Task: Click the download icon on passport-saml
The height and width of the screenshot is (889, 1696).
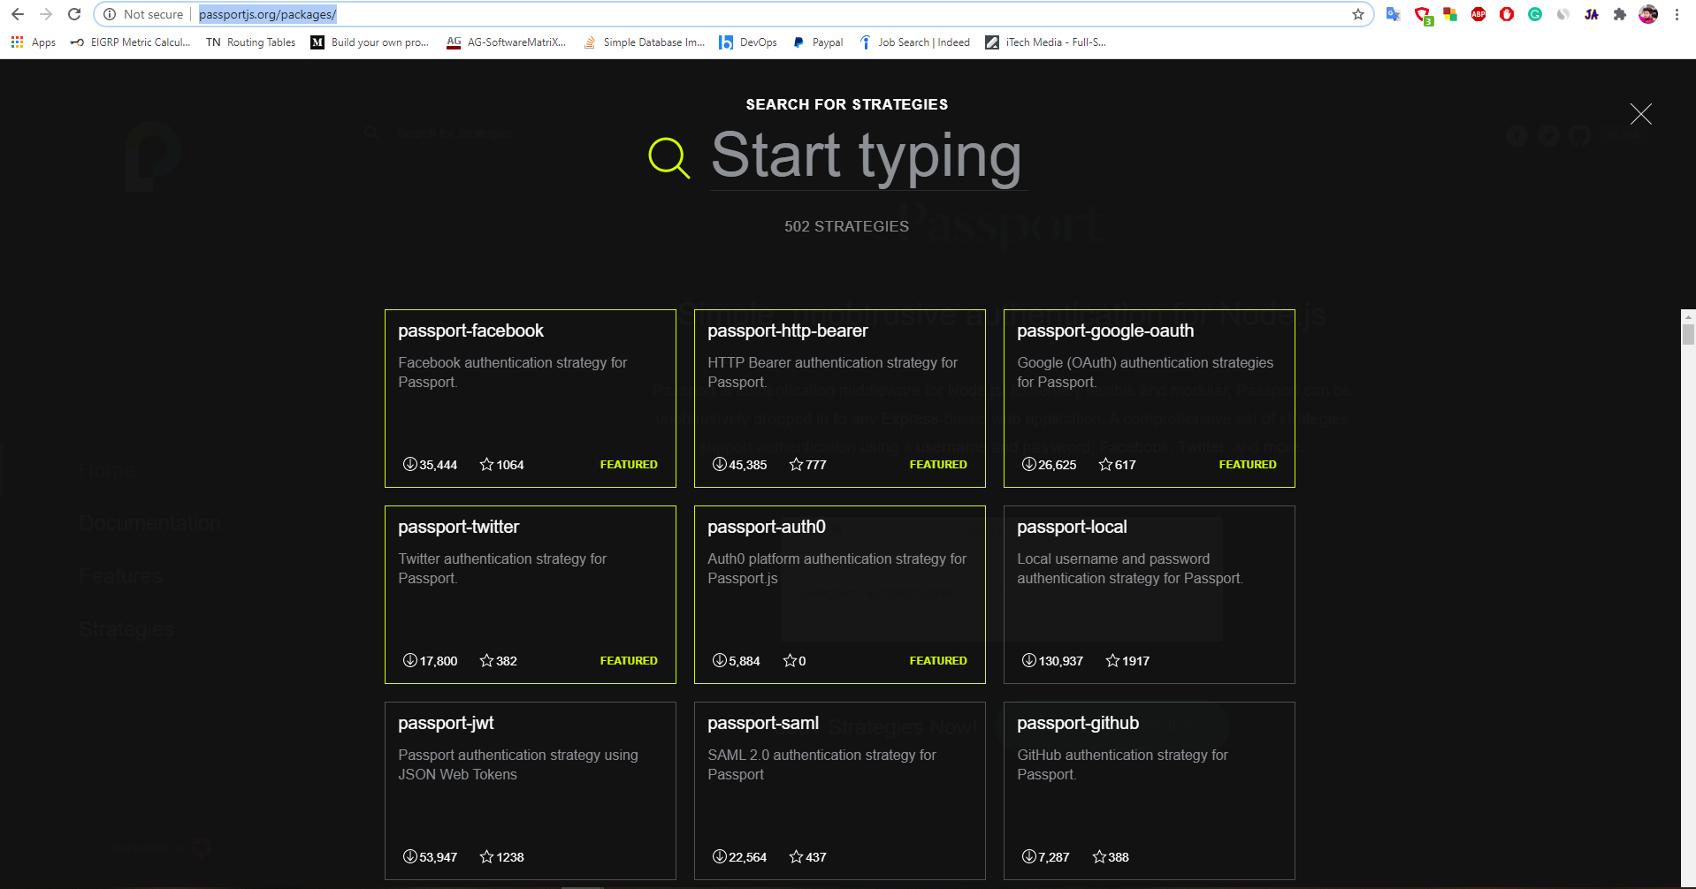Action: pos(719,856)
